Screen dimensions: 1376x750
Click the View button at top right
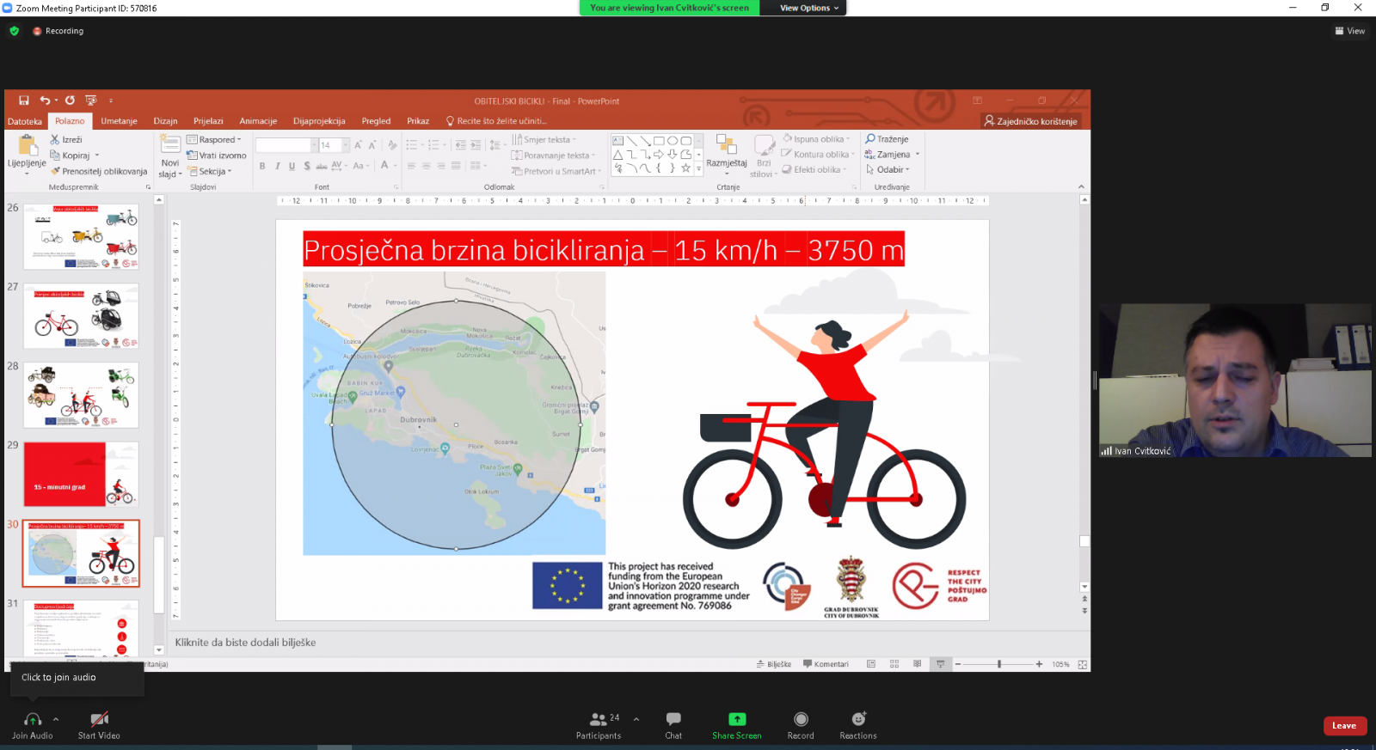[x=1350, y=31]
